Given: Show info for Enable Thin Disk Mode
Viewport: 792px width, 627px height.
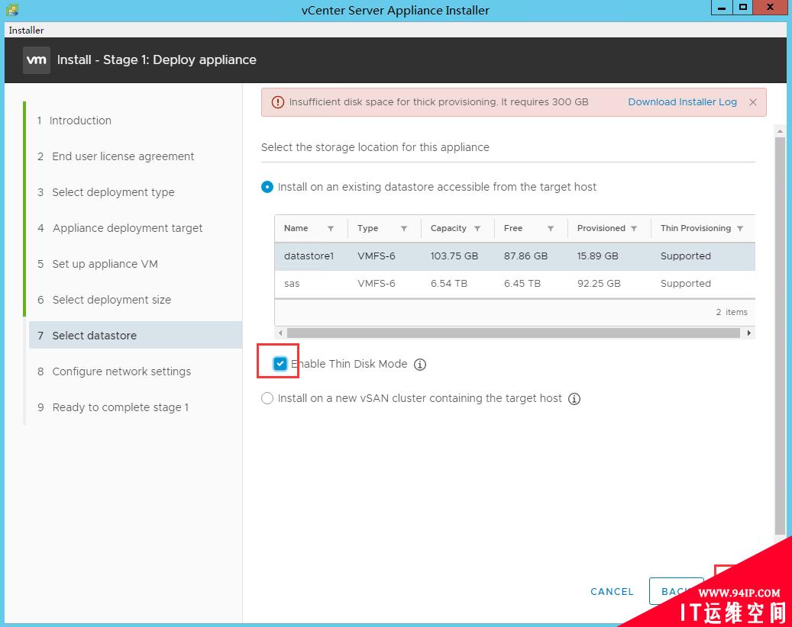Looking at the screenshot, I should click(x=420, y=364).
